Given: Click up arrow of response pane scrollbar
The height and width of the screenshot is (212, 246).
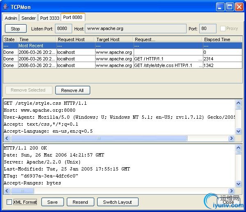Looking at the screenshot, I should [239, 147].
